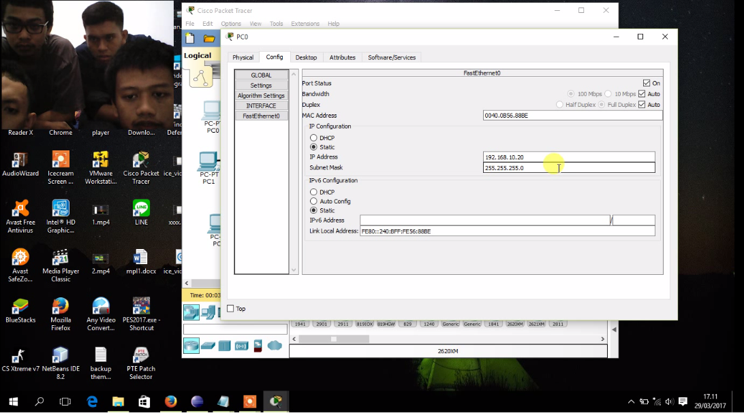This screenshot has width=744, height=413.
Task: Toggle the Duplex Auto checkbox
Action: pos(642,105)
